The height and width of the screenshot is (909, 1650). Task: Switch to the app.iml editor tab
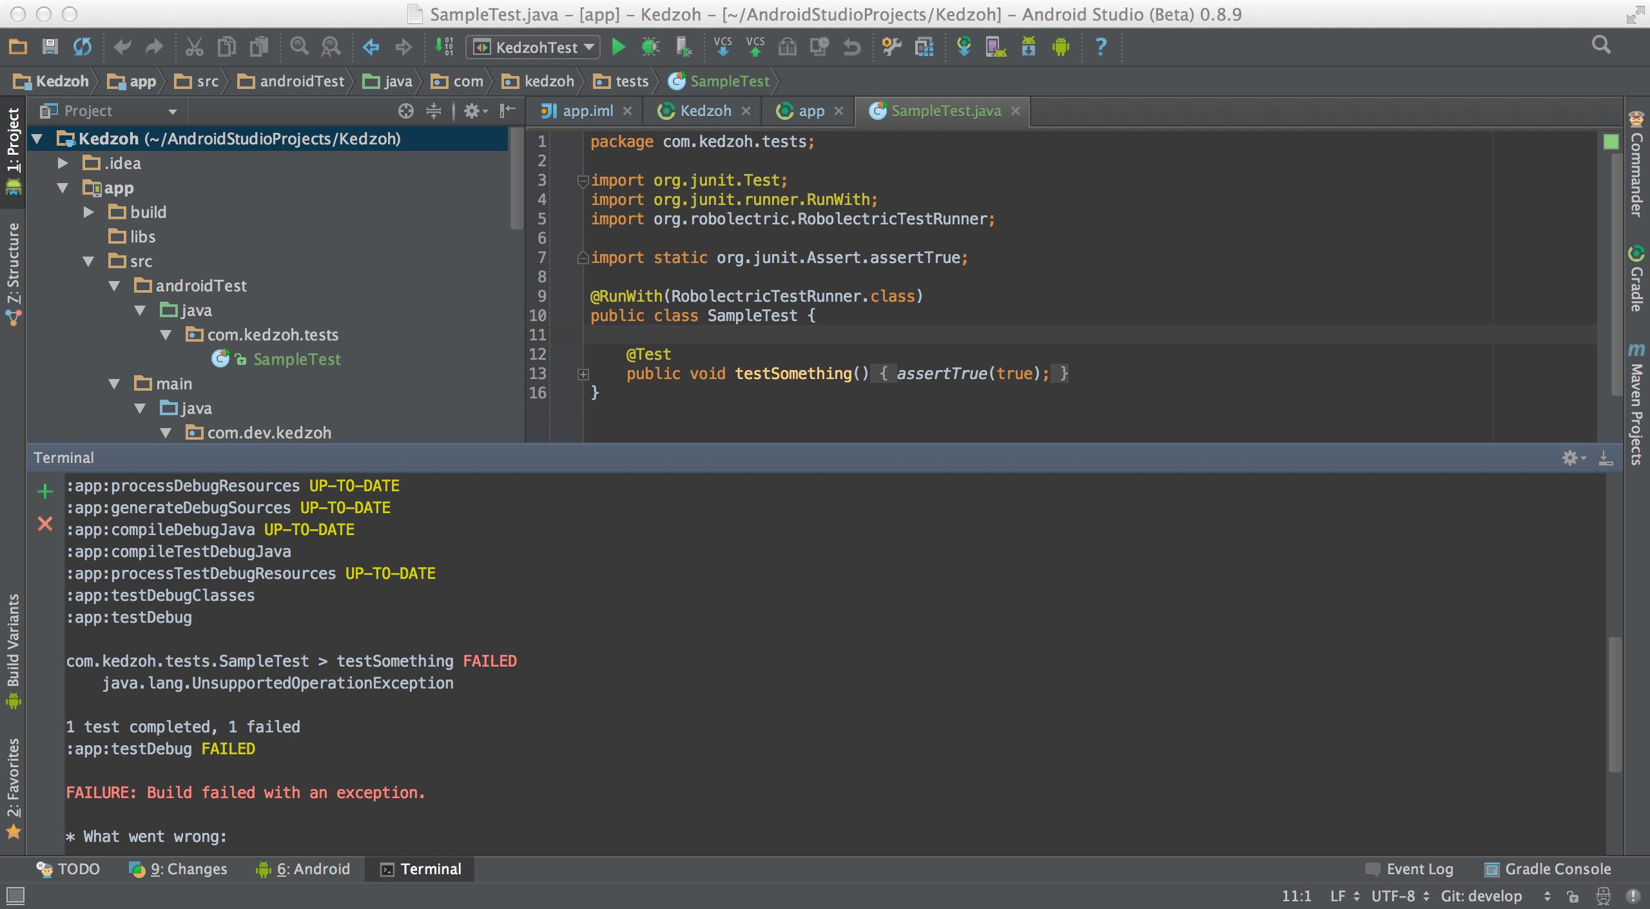587,111
